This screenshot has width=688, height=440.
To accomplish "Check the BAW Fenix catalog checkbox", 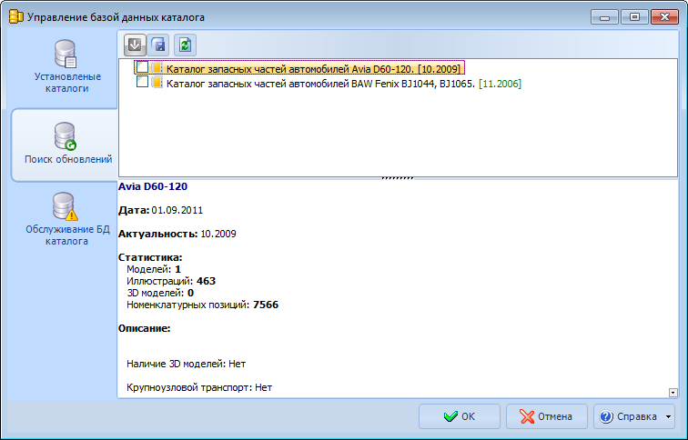I will 142,83.
